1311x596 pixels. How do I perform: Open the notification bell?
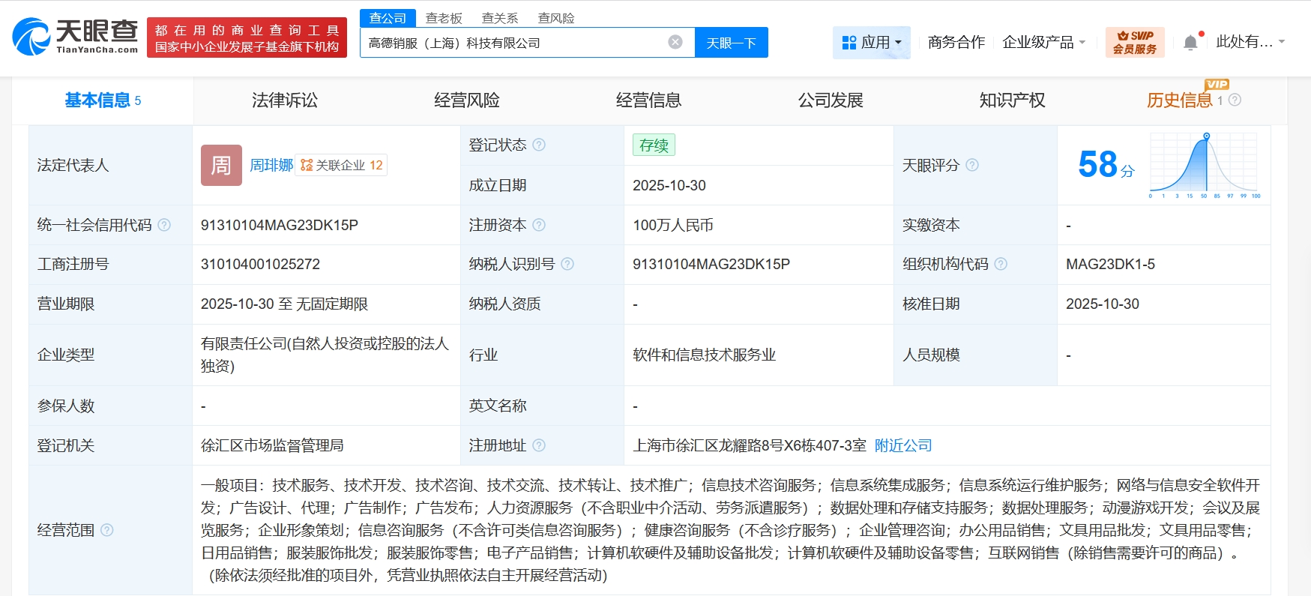[x=1190, y=43]
